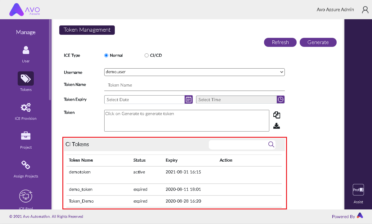Click the Avo Assure logo
372x224 pixels.
[x=25, y=10]
